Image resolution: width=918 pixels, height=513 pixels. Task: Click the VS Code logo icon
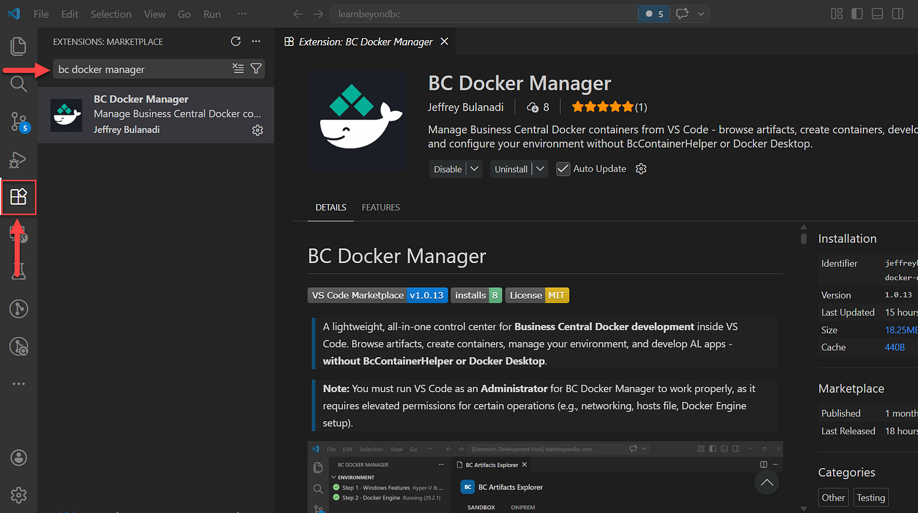pos(13,14)
